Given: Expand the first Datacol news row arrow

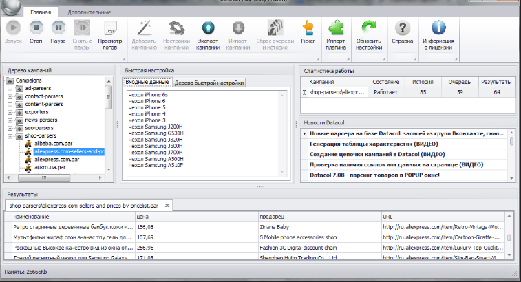Looking at the screenshot, I should click(x=304, y=134).
